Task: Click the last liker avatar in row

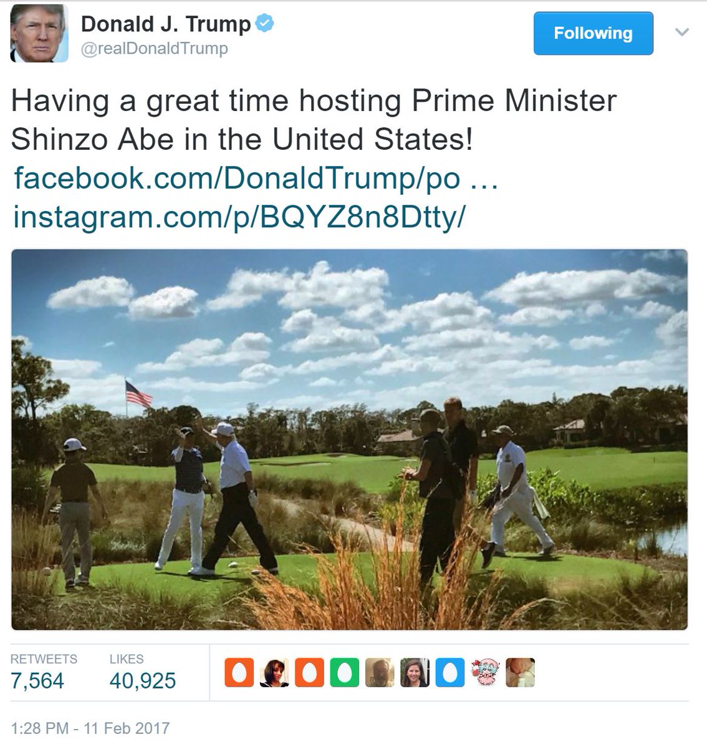Action: click(x=521, y=672)
